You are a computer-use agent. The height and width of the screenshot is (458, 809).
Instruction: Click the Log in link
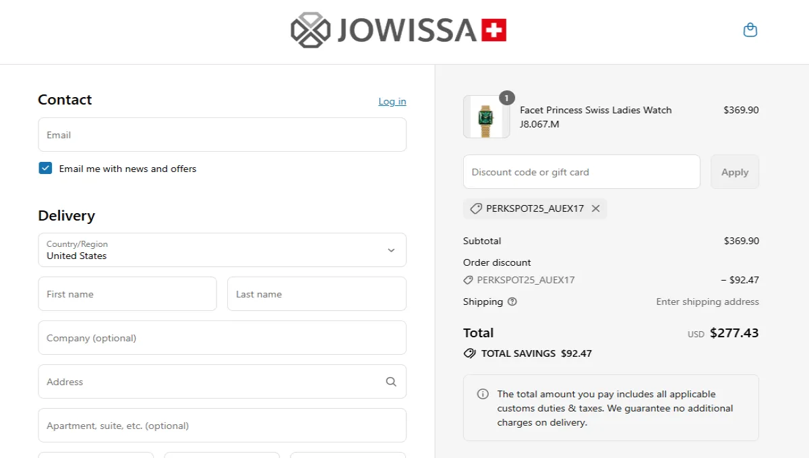coord(392,101)
